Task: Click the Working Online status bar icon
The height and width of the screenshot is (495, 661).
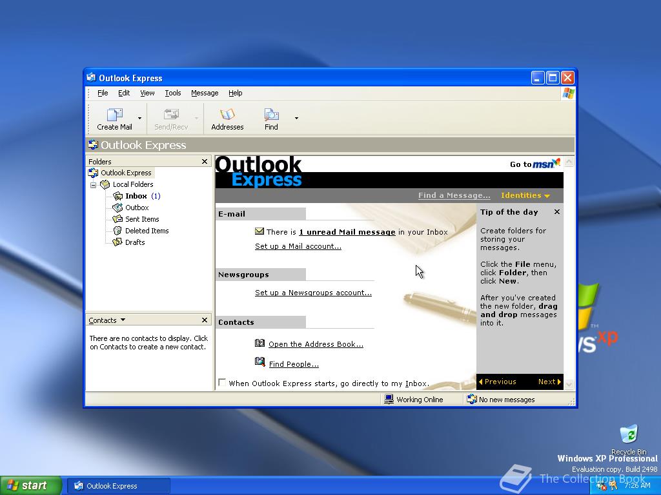Action: click(x=389, y=399)
